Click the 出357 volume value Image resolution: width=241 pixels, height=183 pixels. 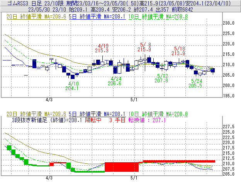coord(162,10)
